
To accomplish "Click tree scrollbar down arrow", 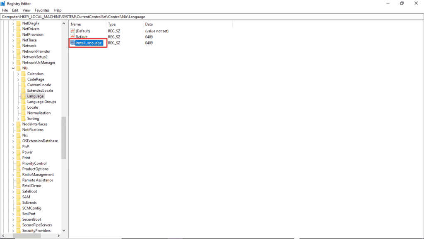I will (x=64, y=231).
